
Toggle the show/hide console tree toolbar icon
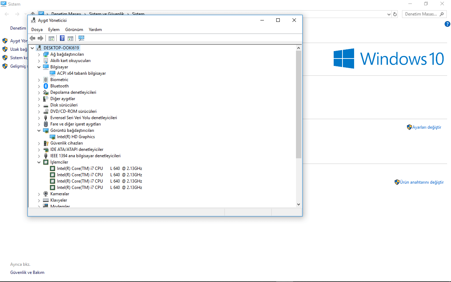coord(51,38)
